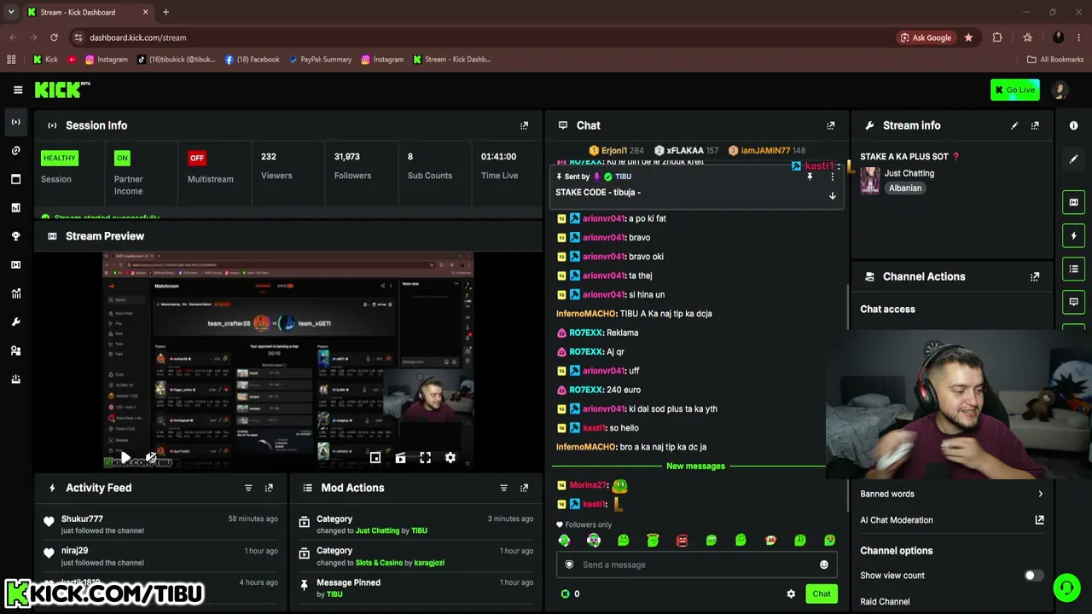Open AI Chat Moderation external link
The height and width of the screenshot is (614, 1092).
(1039, 520)
